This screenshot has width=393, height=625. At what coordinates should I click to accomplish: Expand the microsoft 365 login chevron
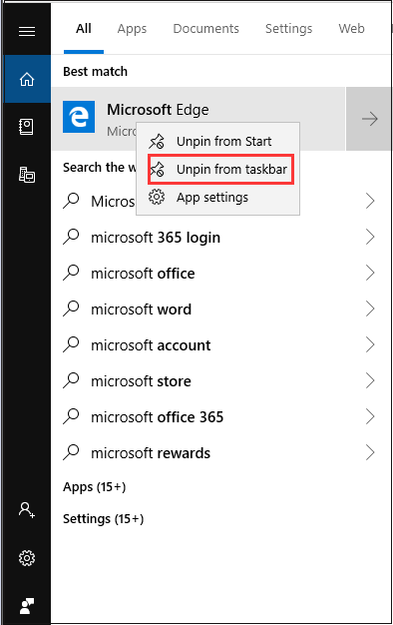pos(370,238)
